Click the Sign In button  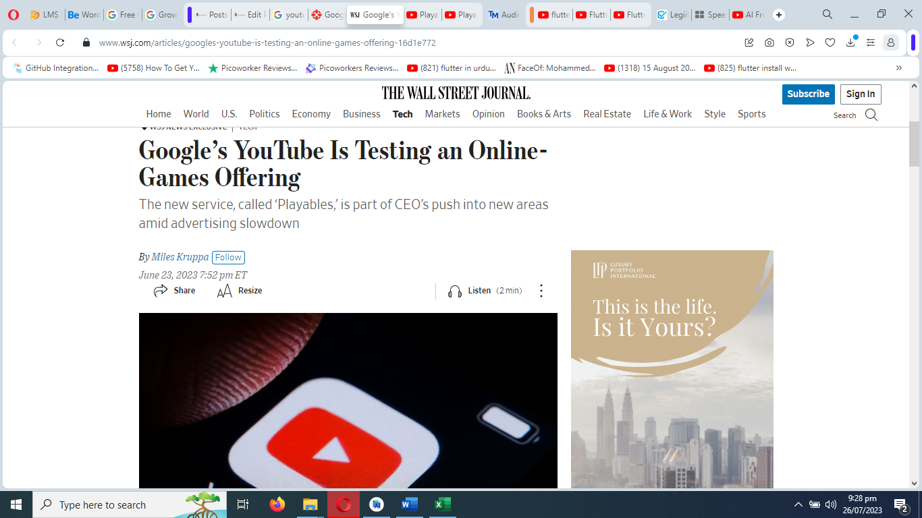click(860, 94)
